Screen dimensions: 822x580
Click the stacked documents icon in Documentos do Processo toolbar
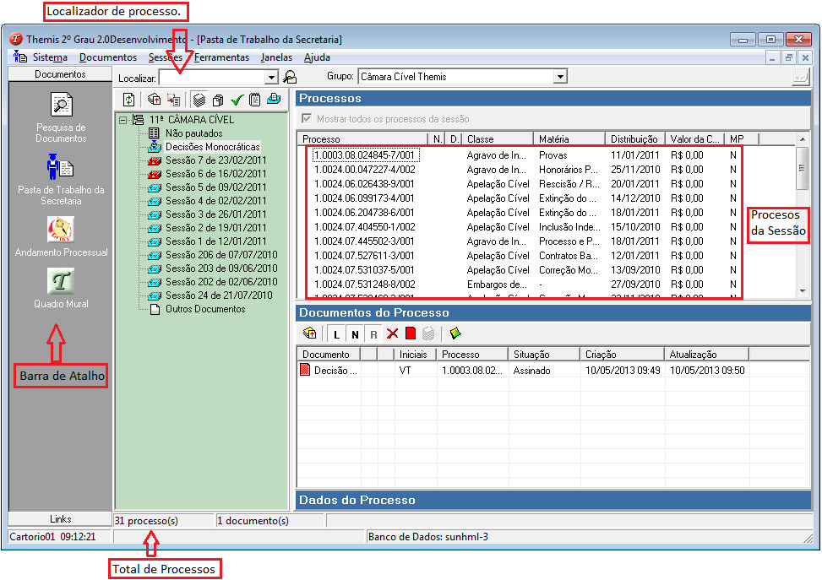310,333
